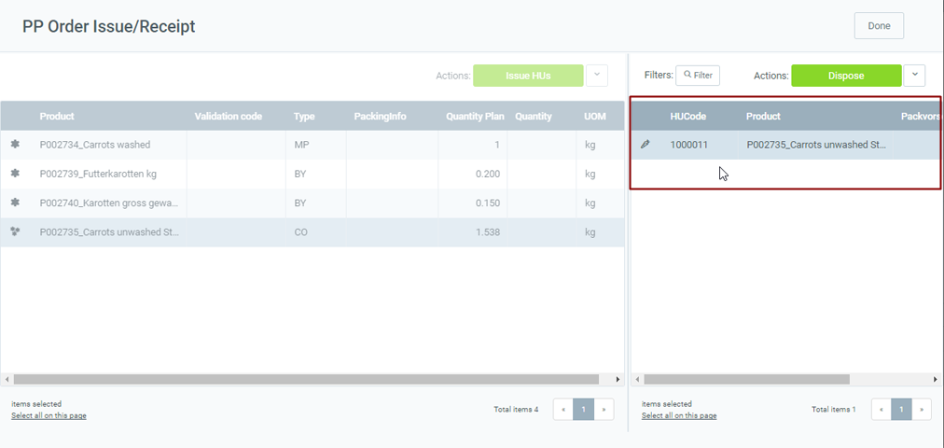Click row icon for P002739_Futterkarotten kg
This screenshot has width=944, height=448.
click(16, 174)
